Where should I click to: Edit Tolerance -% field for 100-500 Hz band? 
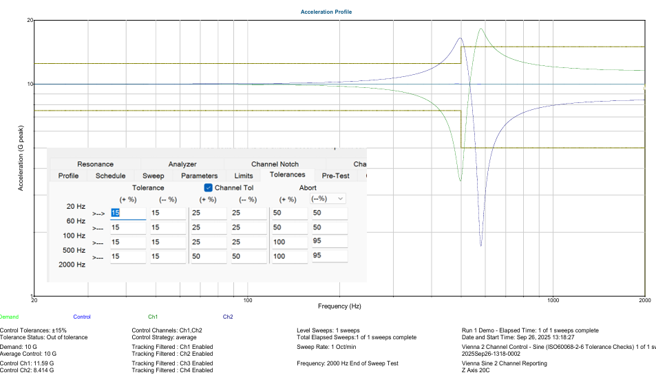(x=168, y=242)
